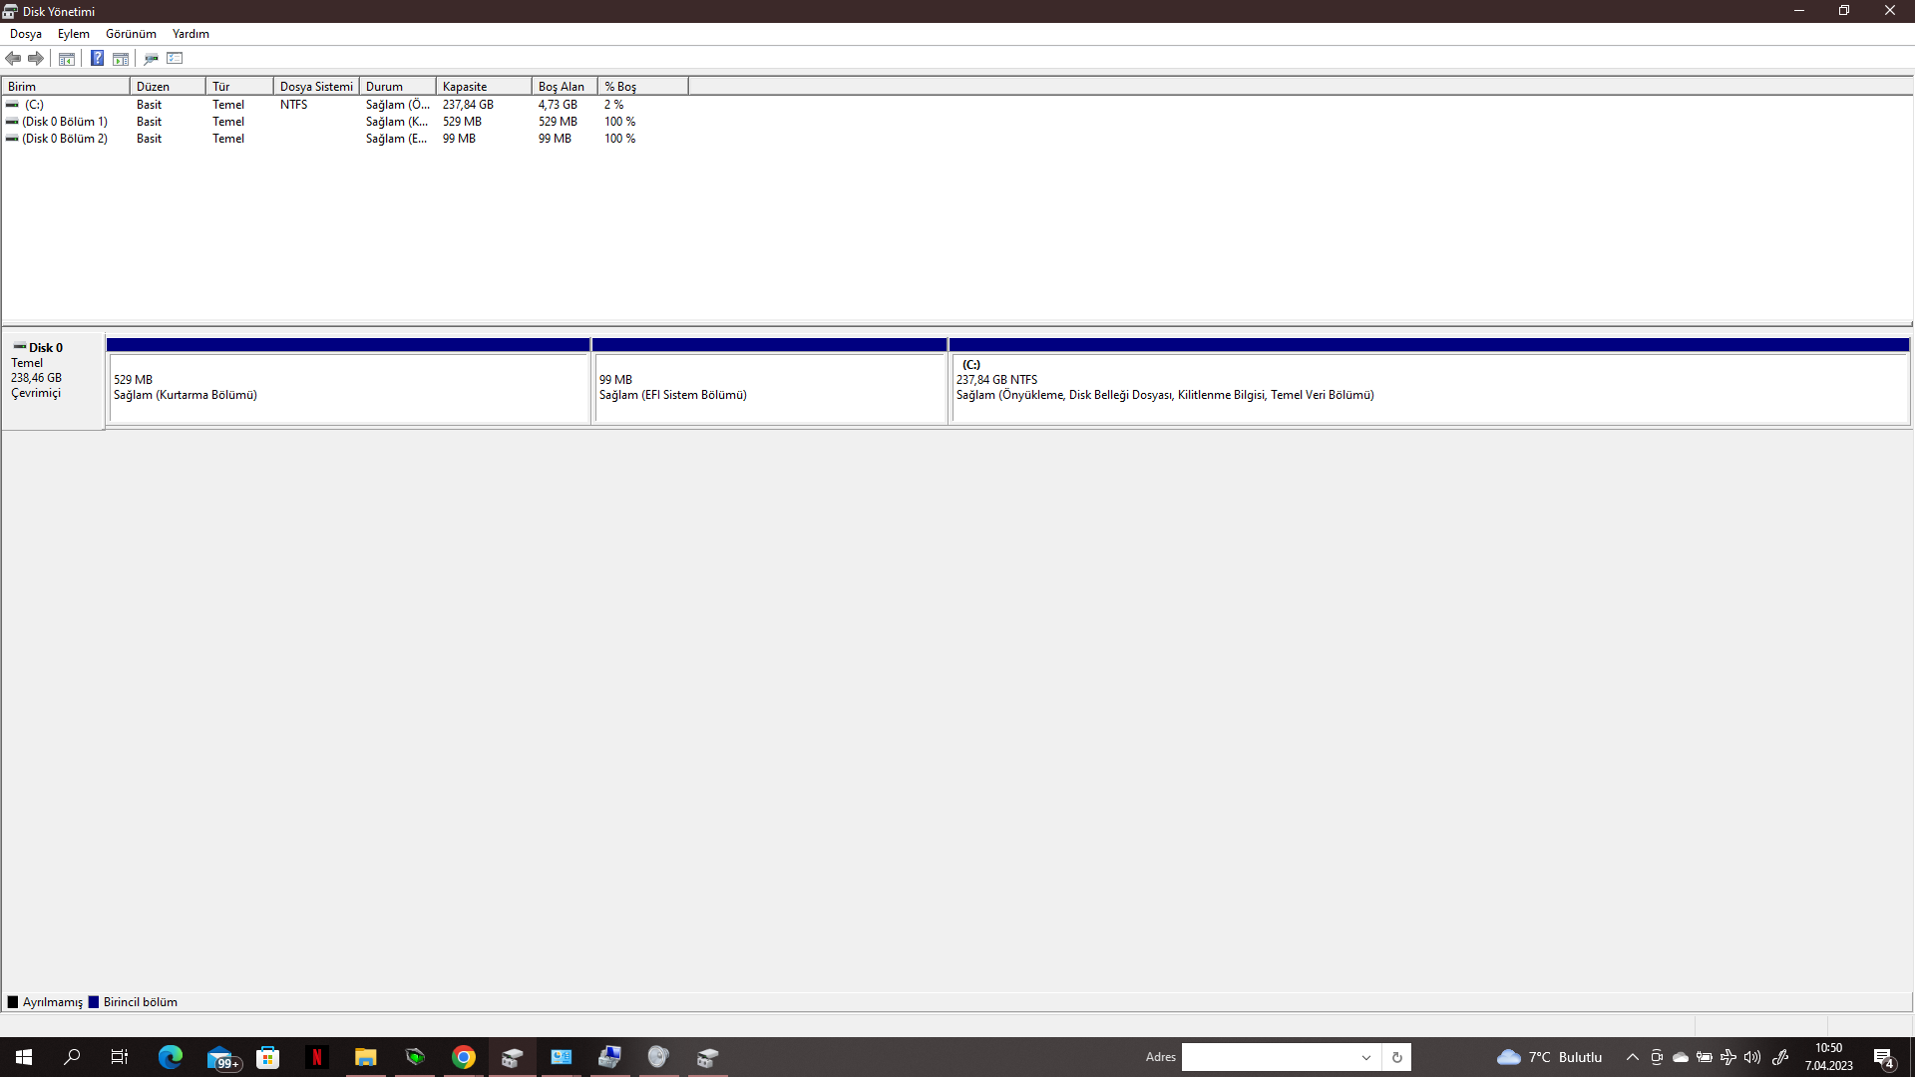Show hidden system tray icons chevron

[x=1632, y=1057]
